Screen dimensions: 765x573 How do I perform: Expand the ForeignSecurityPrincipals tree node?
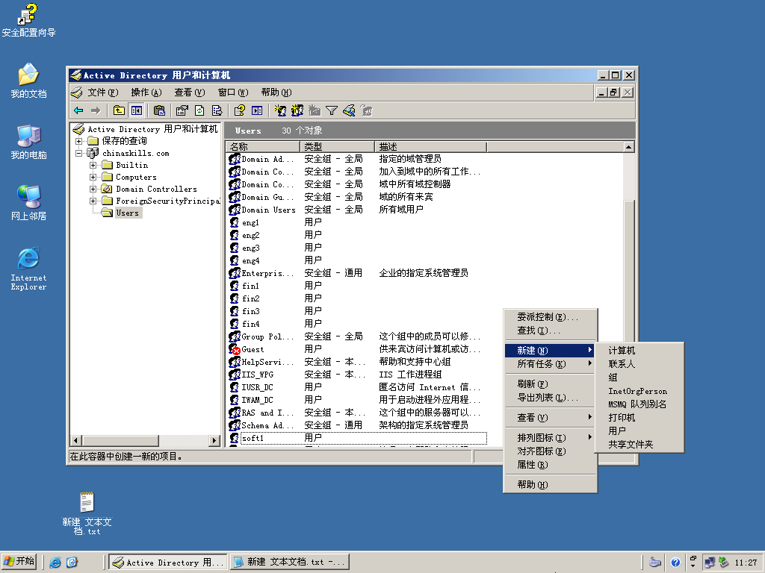[93, 201]
